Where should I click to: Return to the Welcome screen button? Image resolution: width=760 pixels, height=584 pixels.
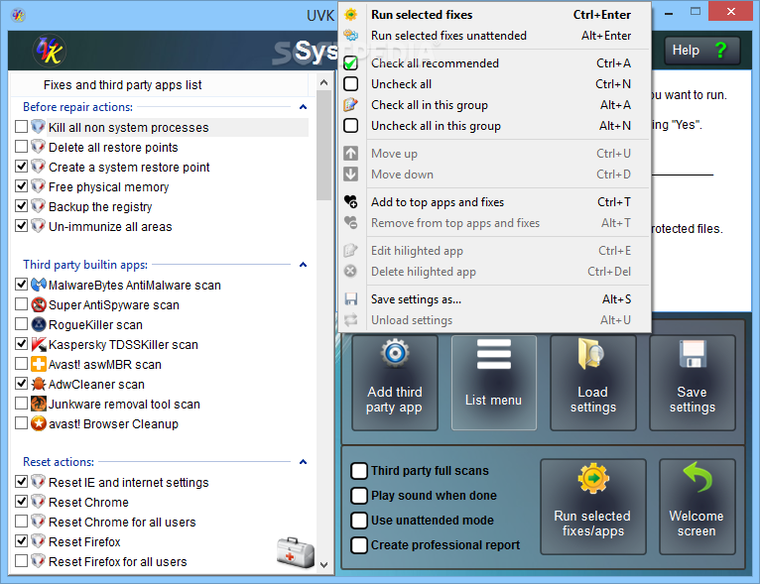pos(697,507)
